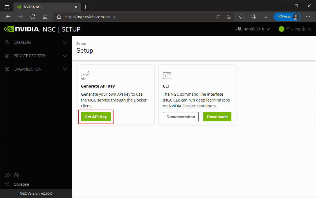
Task: Open browser collections icon
Action: pos(254,17)
